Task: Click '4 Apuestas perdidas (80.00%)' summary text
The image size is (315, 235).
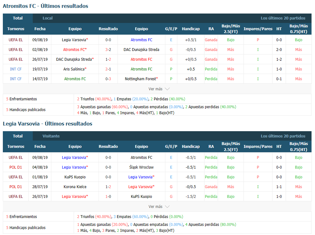Action: point(211,224)
